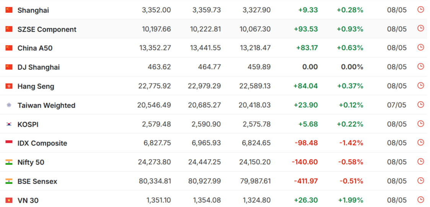The height and width of the screenshot is (207, 430).
Task: Click the BSE Sensex market status clock
Action: point(420,181)
